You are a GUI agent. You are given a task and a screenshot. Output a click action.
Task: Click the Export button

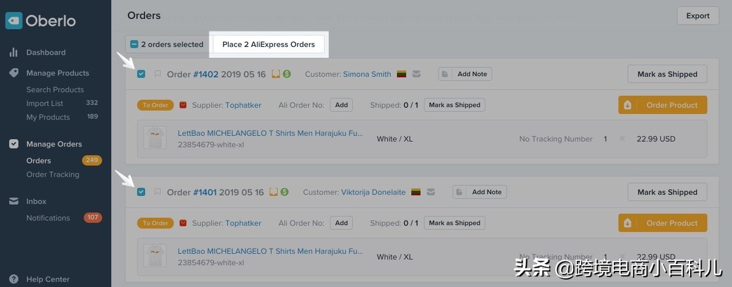698,15
